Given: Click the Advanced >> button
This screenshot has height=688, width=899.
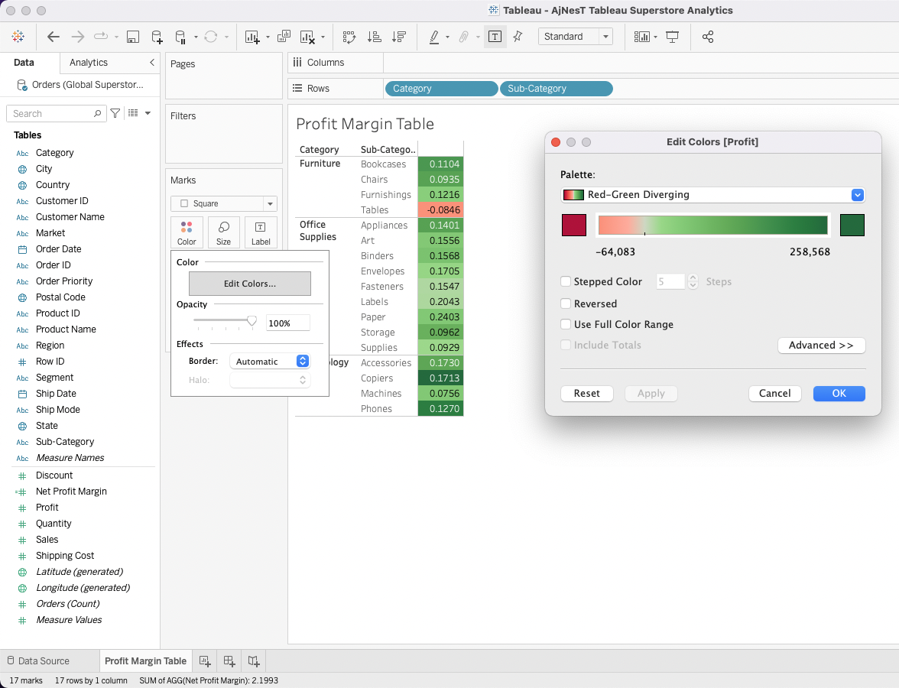Looking at the screenshot, I should click(821, 346).
